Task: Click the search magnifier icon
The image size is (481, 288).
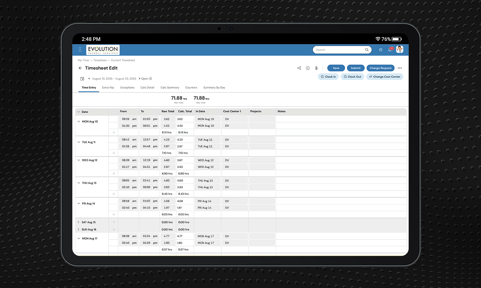Action: [x=367, y=50]
